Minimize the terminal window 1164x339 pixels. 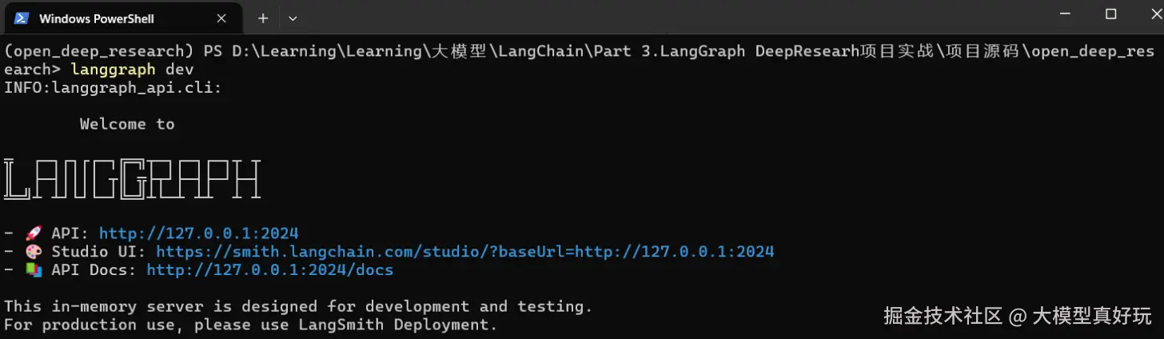point(1065,14)
